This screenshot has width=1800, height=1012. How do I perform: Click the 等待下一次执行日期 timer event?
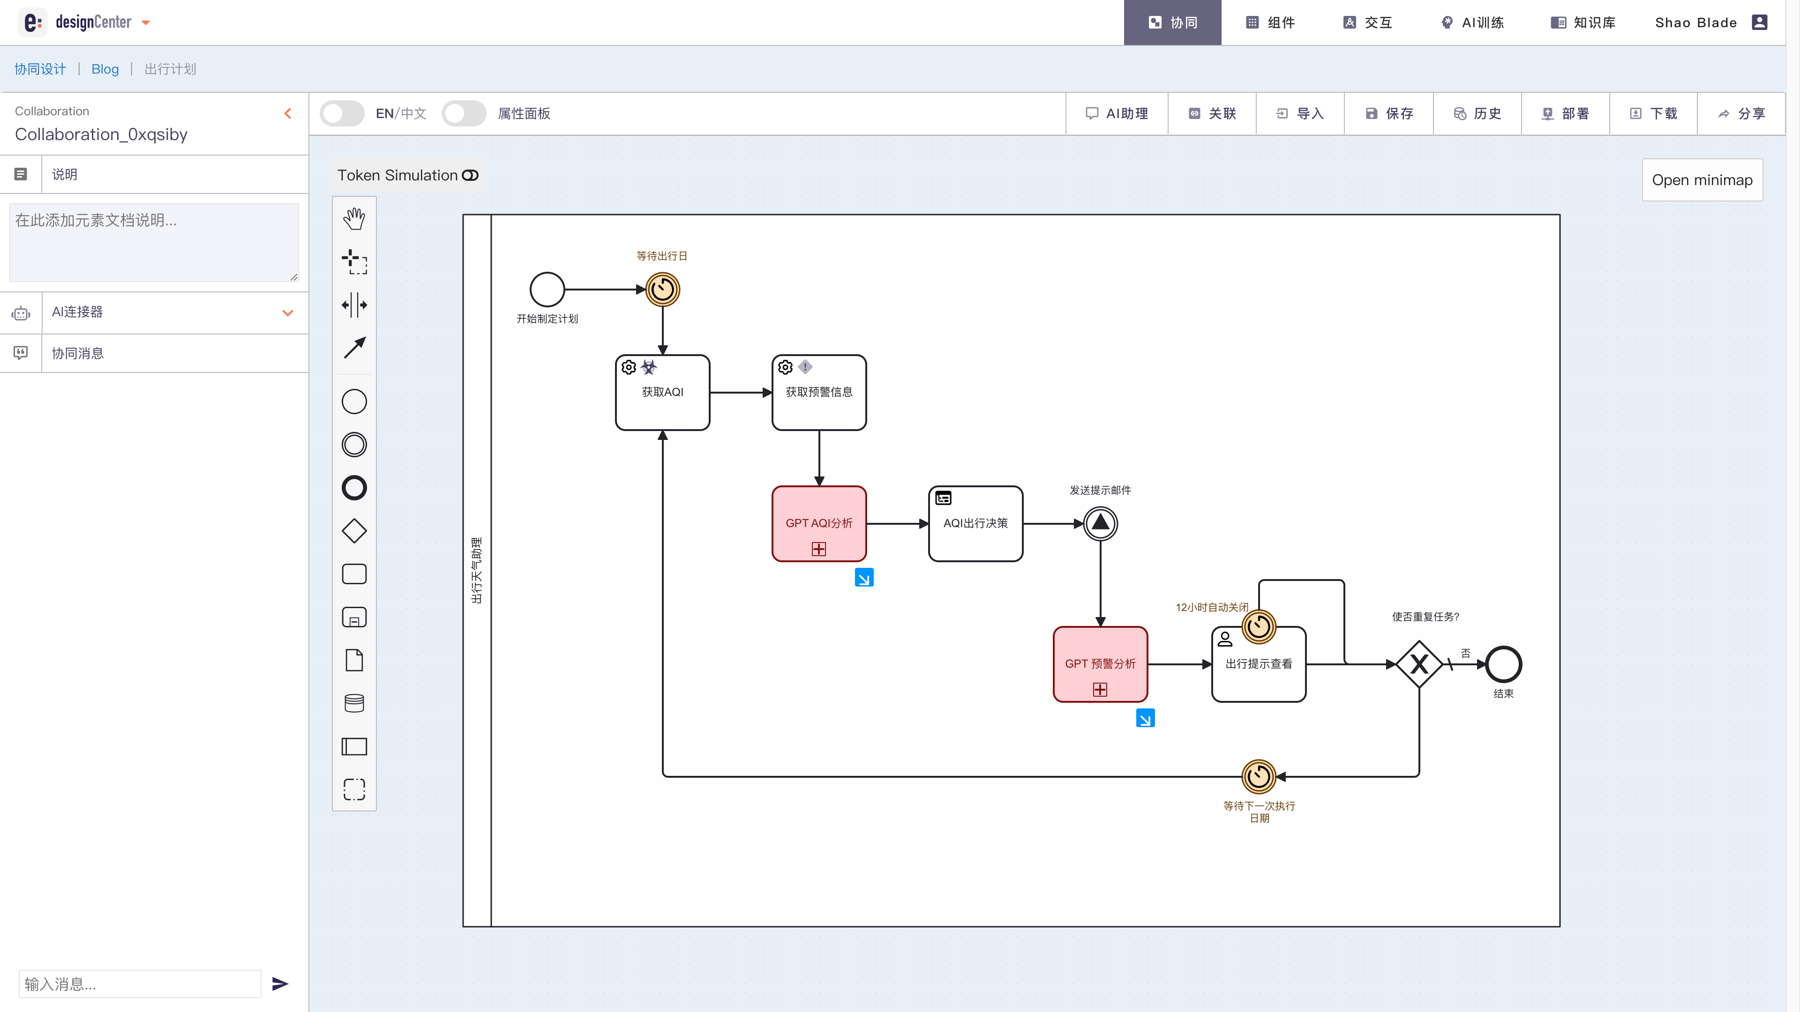click(x=1259, y=777)
